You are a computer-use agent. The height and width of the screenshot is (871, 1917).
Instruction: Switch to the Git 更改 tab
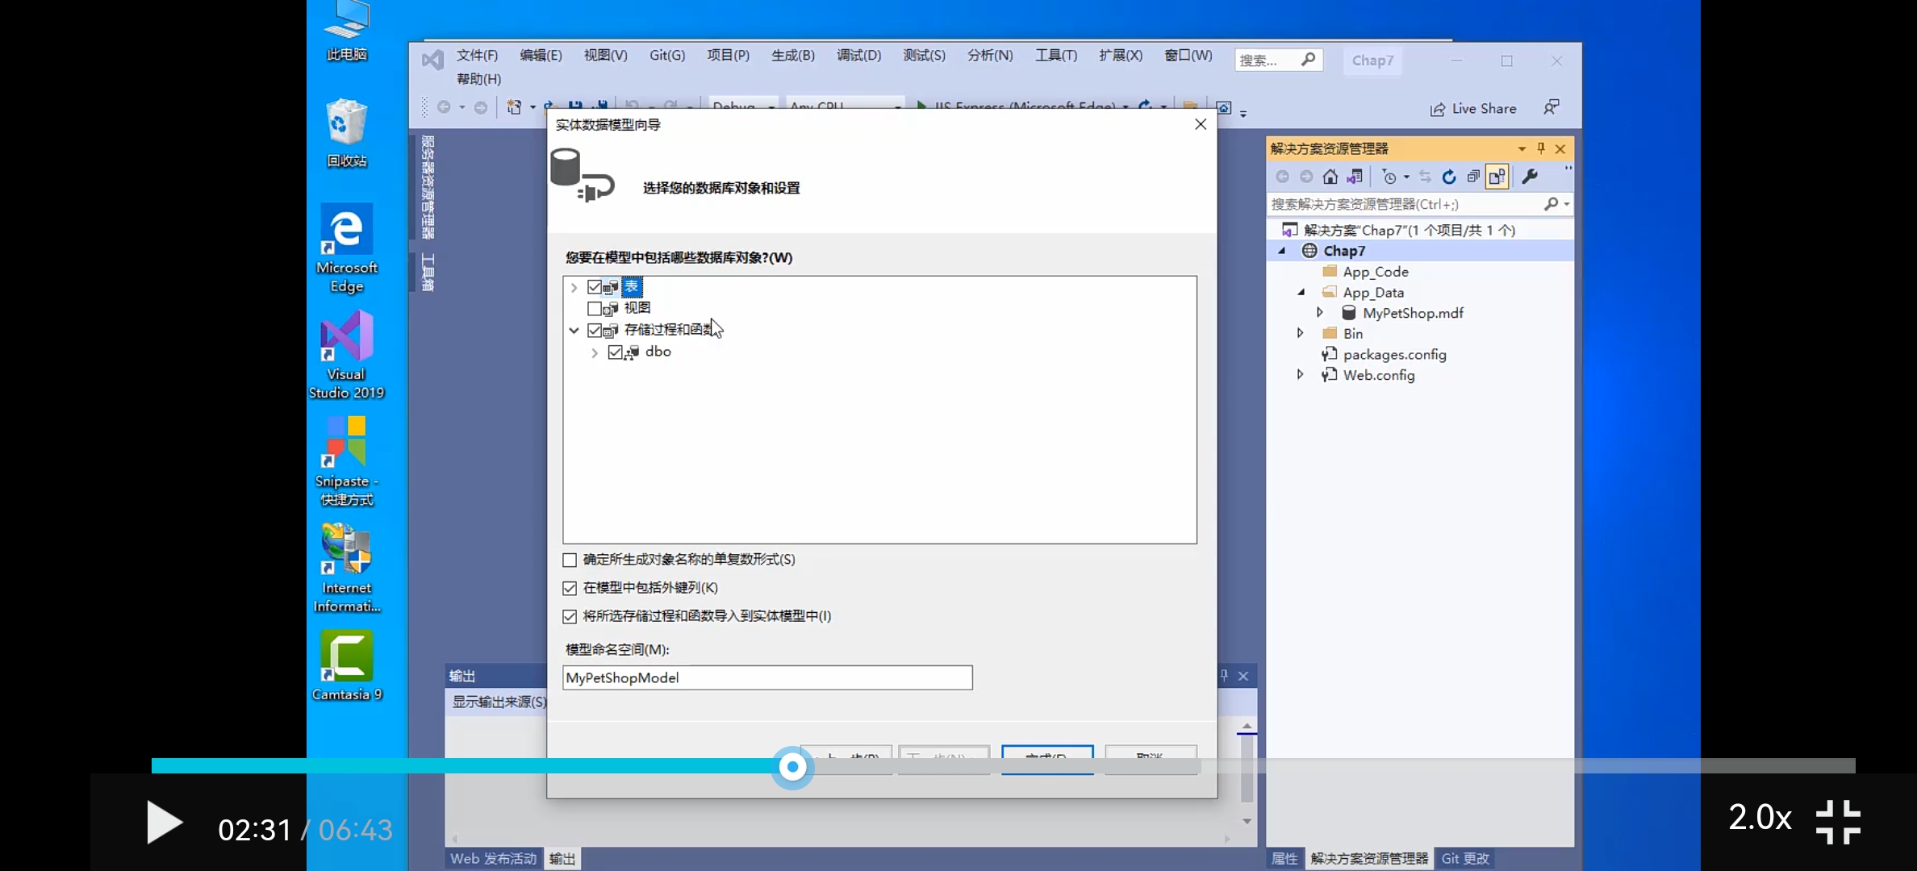(1465, 858)
